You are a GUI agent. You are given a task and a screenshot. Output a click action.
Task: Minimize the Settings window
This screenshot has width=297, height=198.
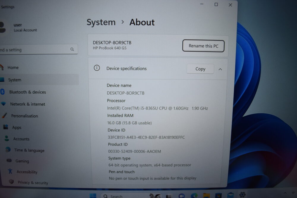pos(202,4)
